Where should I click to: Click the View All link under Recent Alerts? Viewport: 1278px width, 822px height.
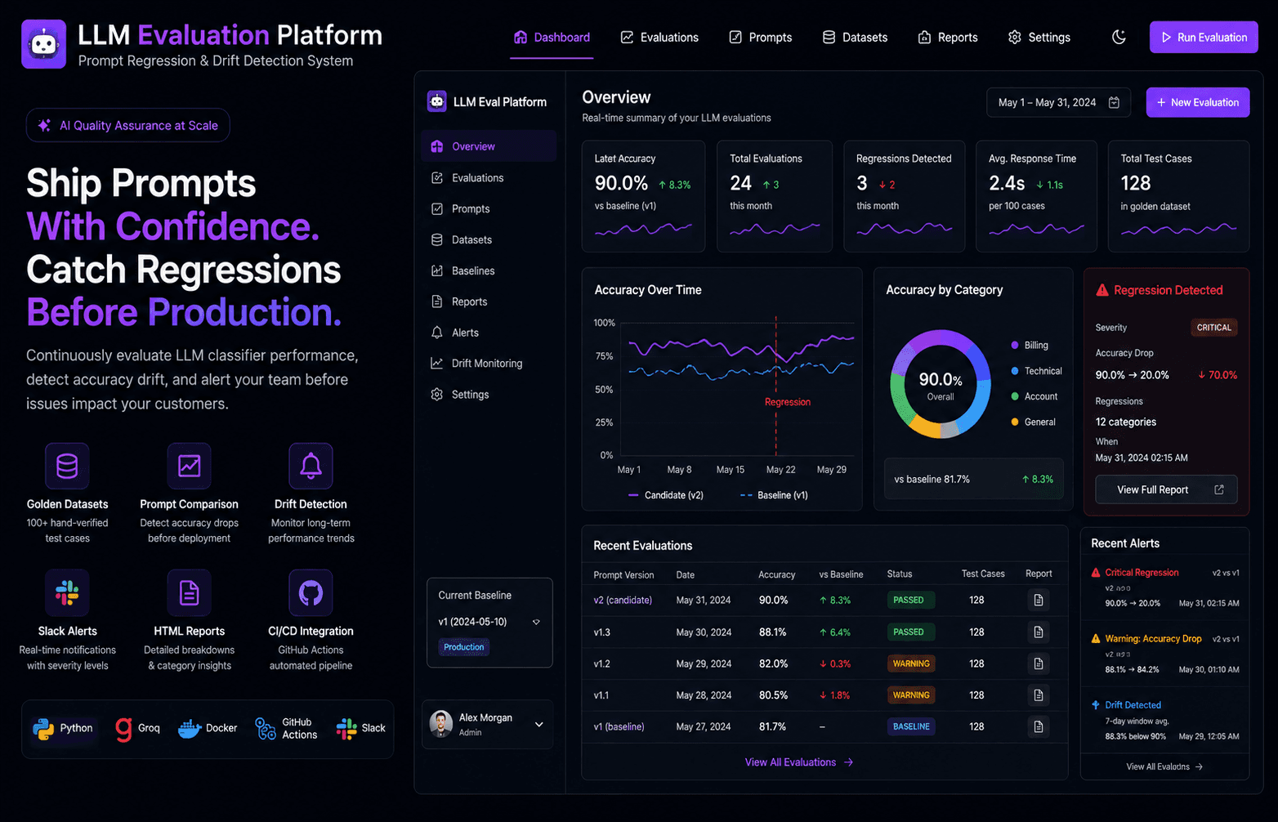1164,766
